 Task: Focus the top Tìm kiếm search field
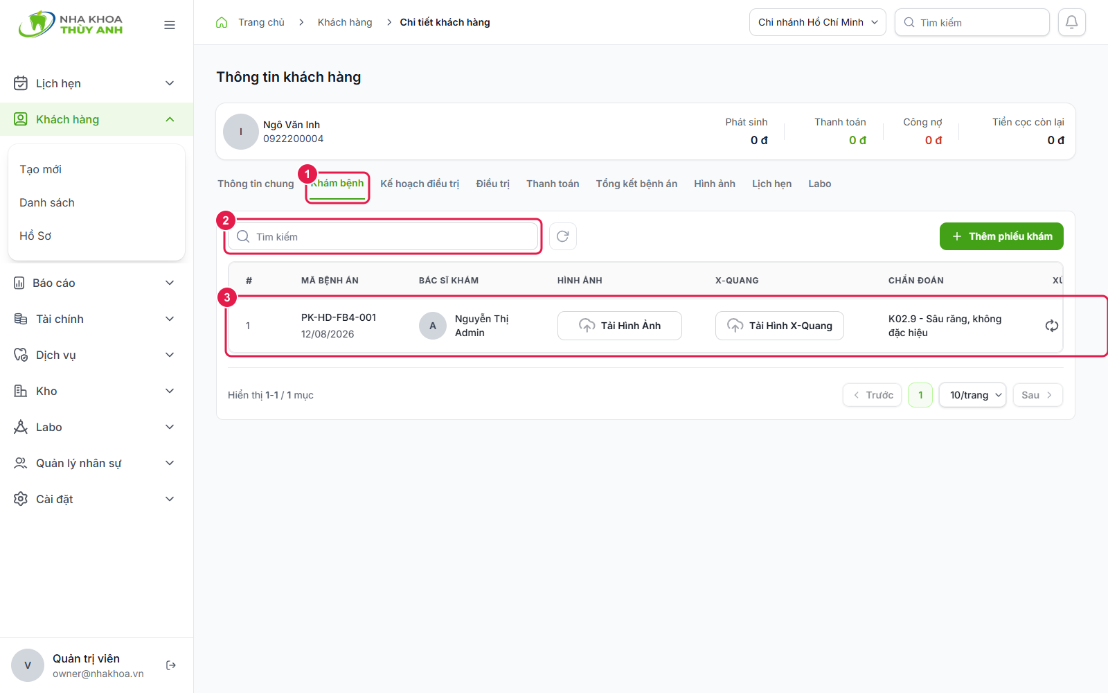[x=972, y=22]
